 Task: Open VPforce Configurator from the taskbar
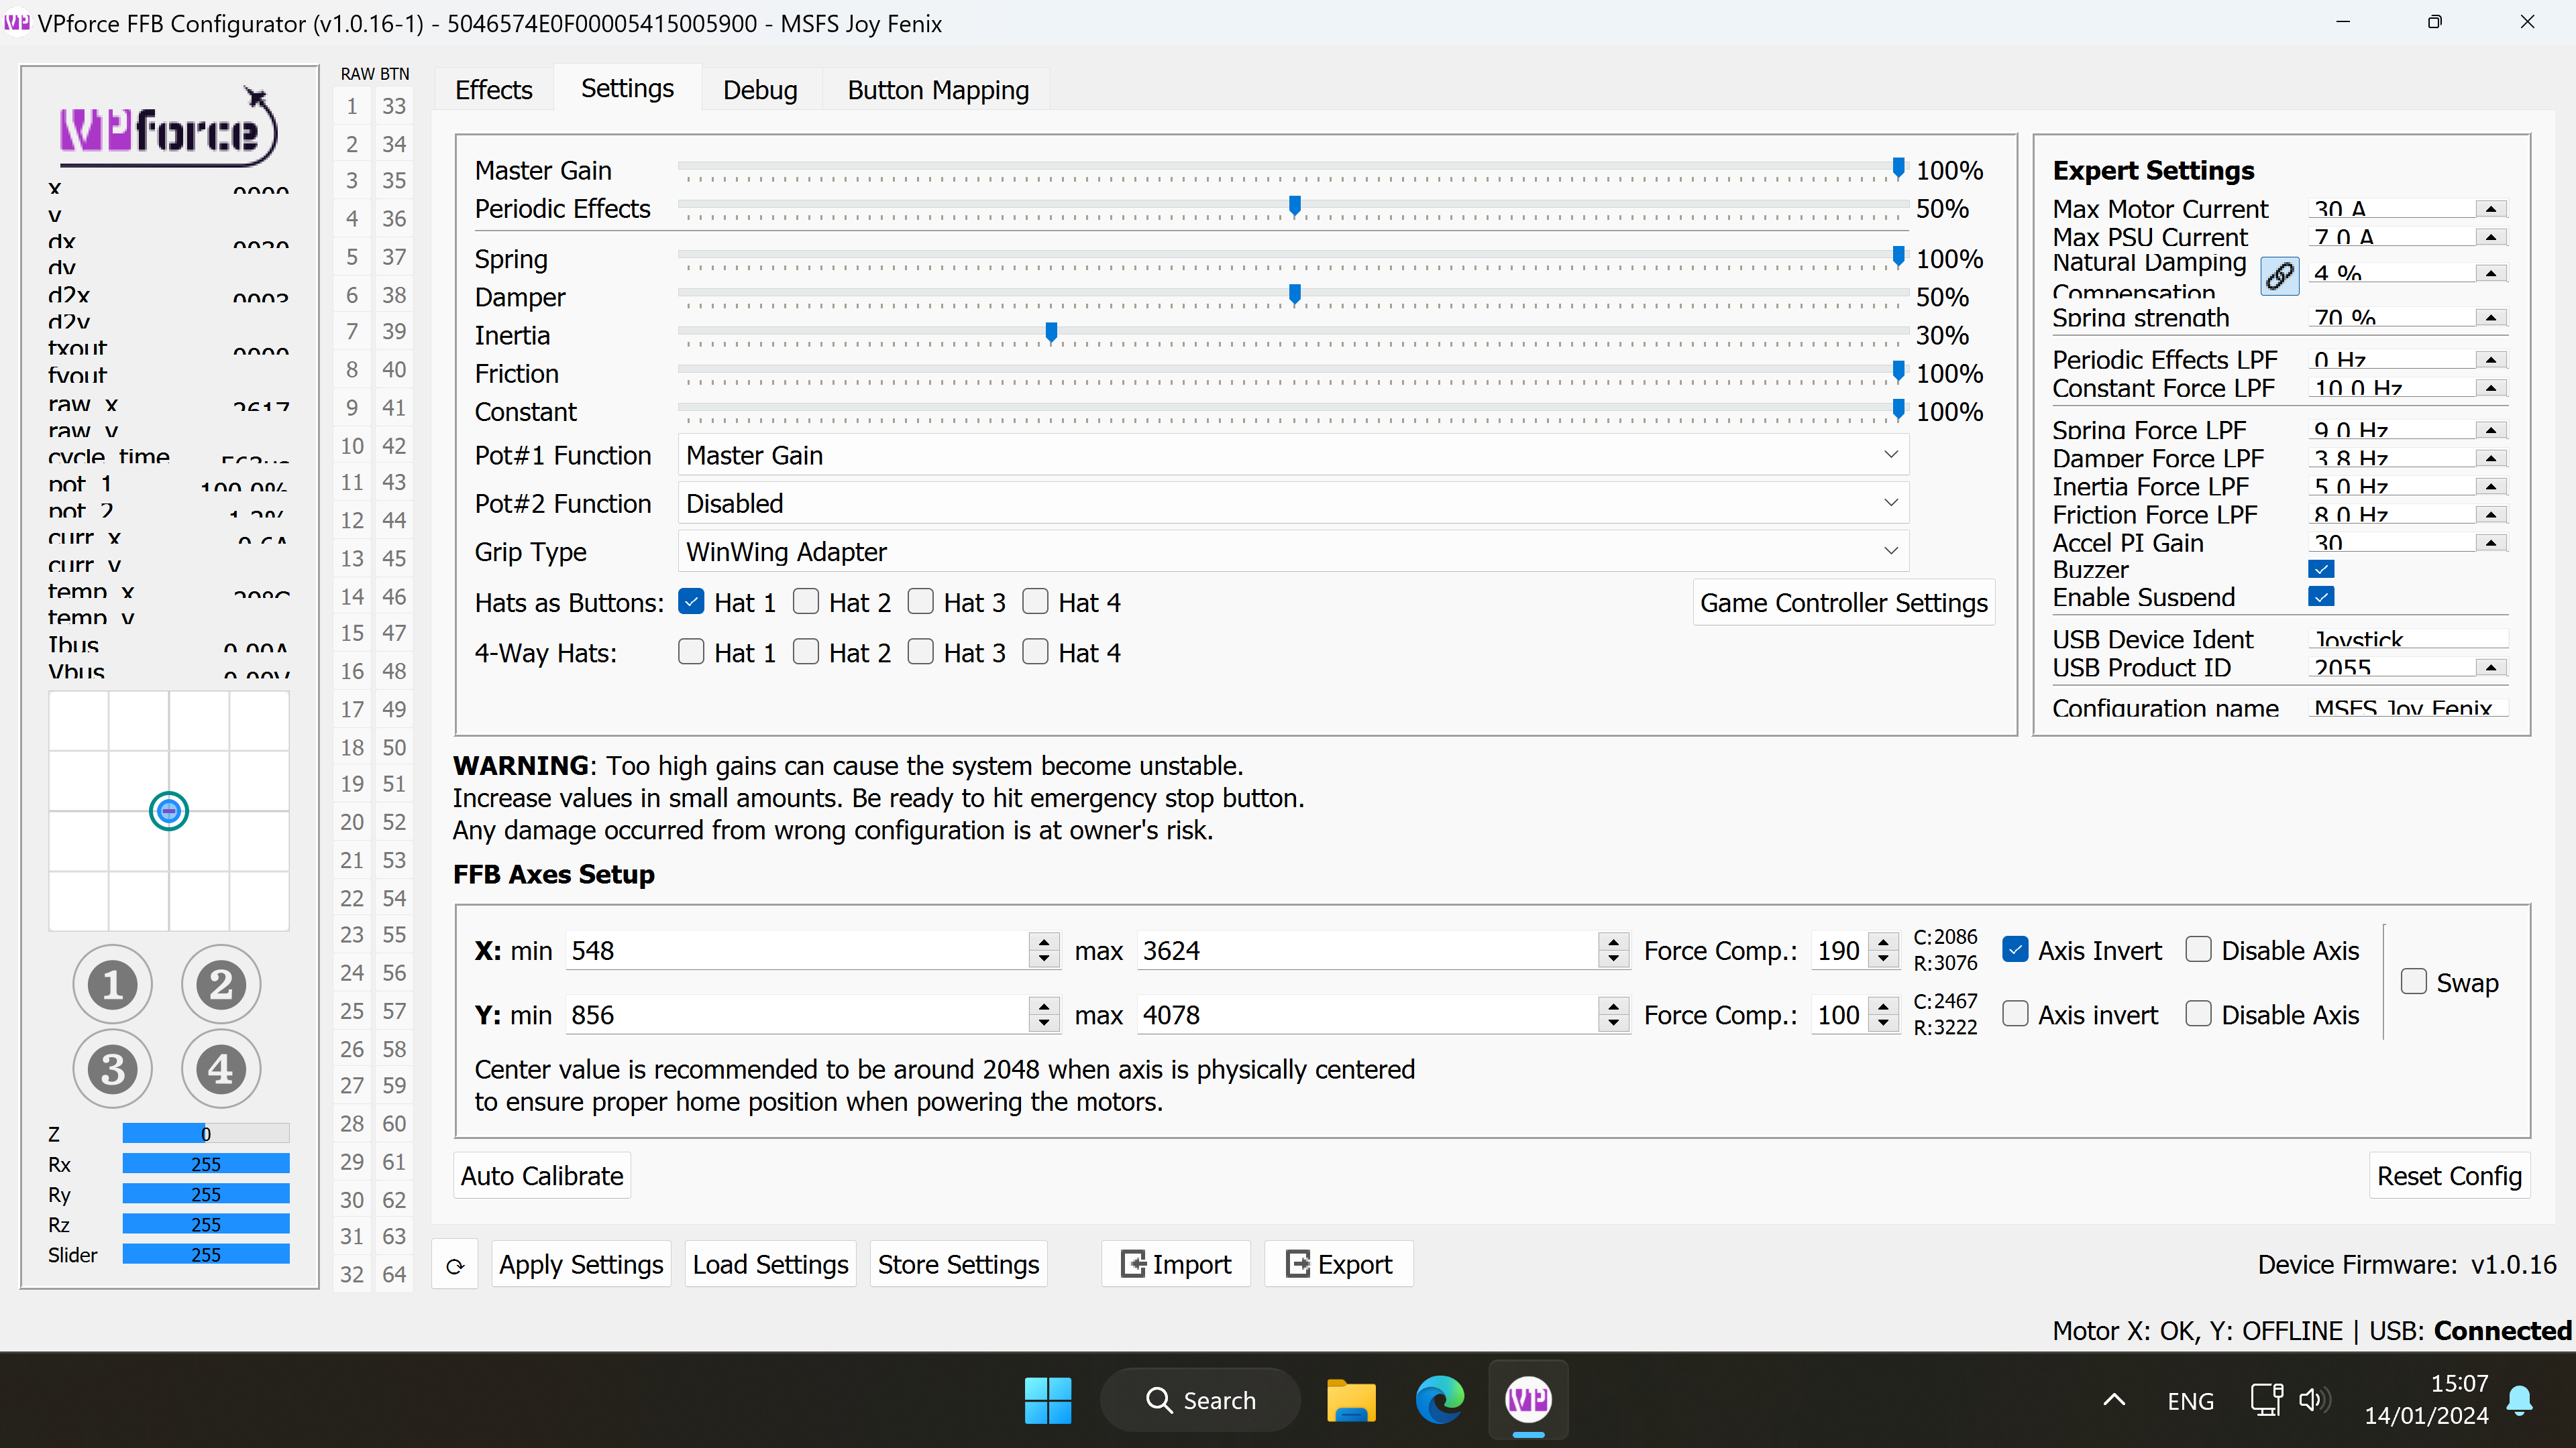point(1527,1400)
